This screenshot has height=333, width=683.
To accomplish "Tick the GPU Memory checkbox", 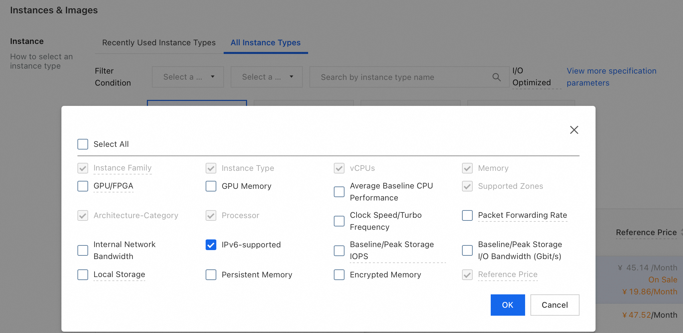I will 211,186.
